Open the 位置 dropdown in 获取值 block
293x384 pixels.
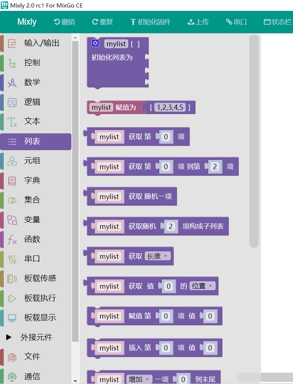tap(202, 286)
